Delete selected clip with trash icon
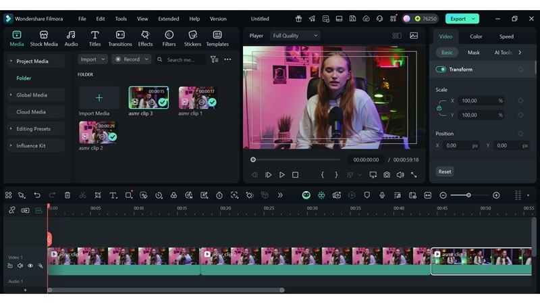The image size is (540, 304). pos(67,195)
